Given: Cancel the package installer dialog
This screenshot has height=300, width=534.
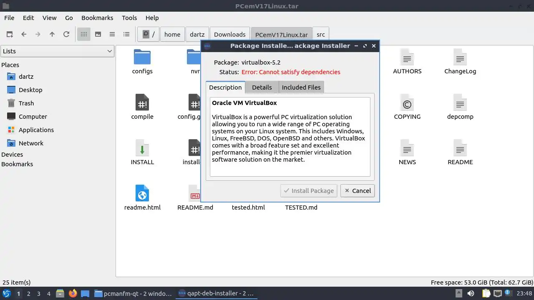Looking at the screenshot, I should click(358, 191).
